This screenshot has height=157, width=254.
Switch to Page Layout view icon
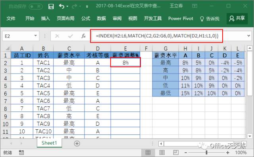[162, 152]
